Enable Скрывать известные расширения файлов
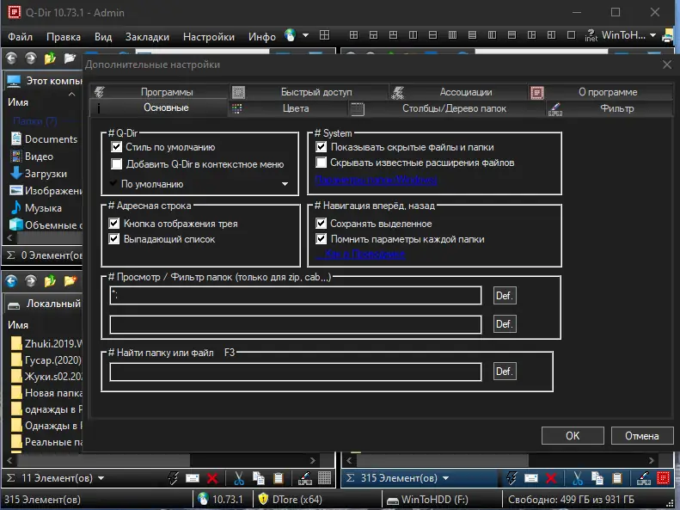 [321, 163]
